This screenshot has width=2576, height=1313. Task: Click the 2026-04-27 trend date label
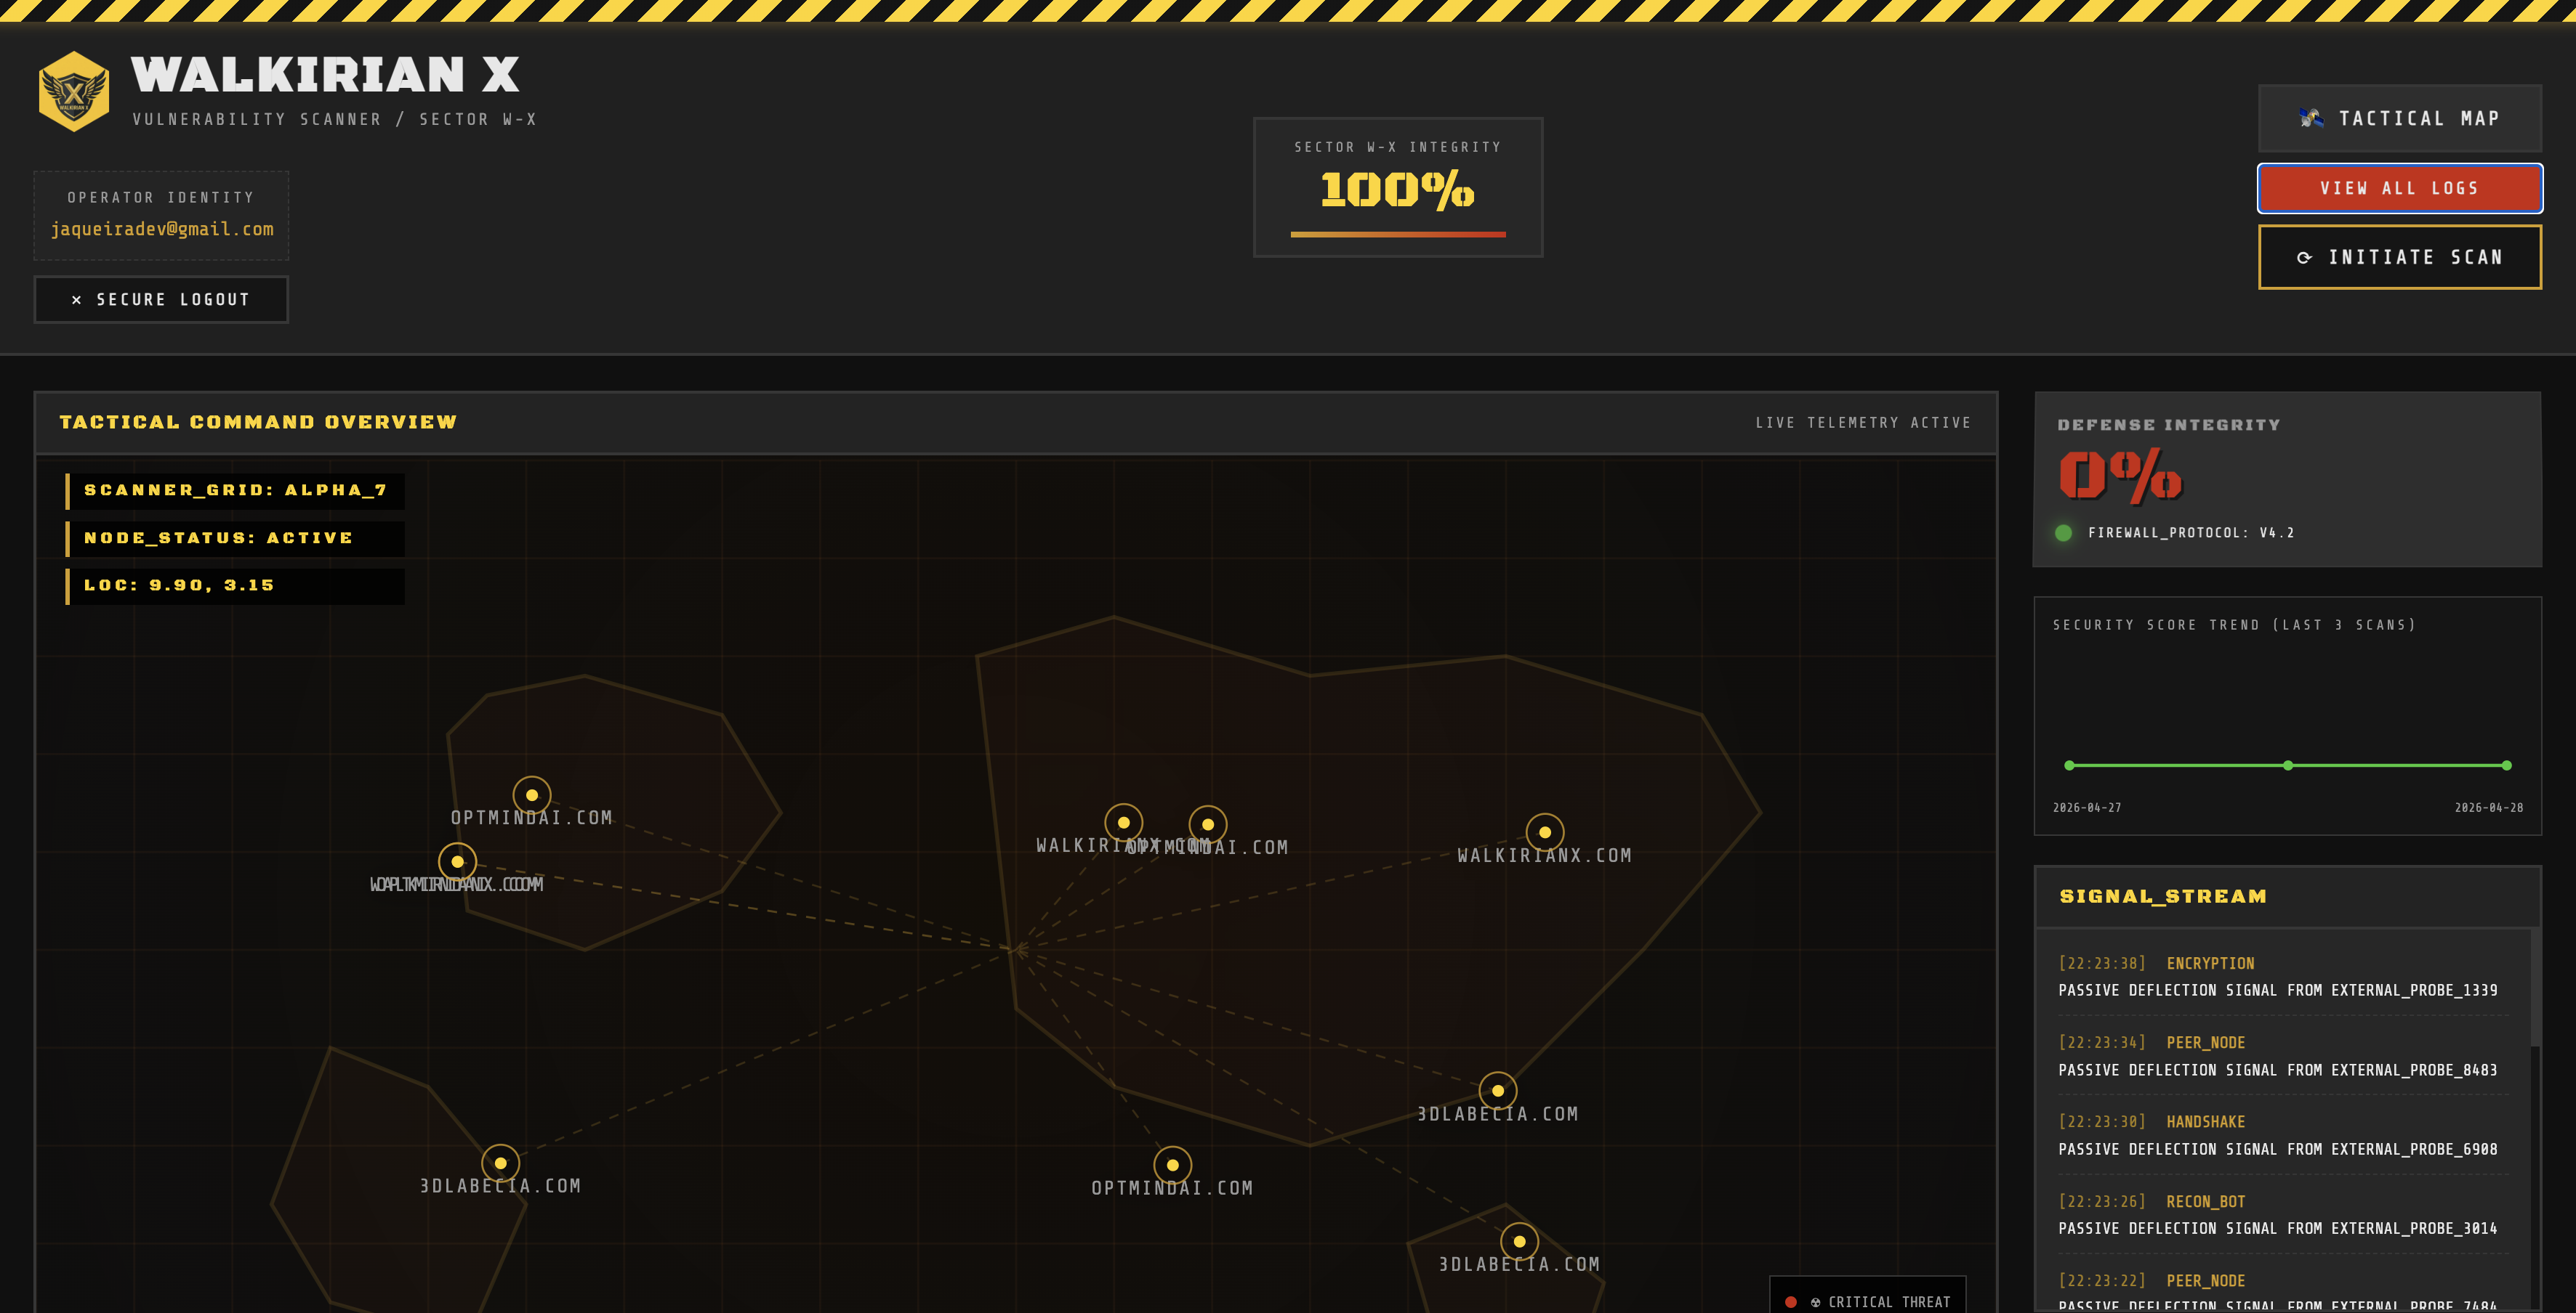[x=2087, y=808]
